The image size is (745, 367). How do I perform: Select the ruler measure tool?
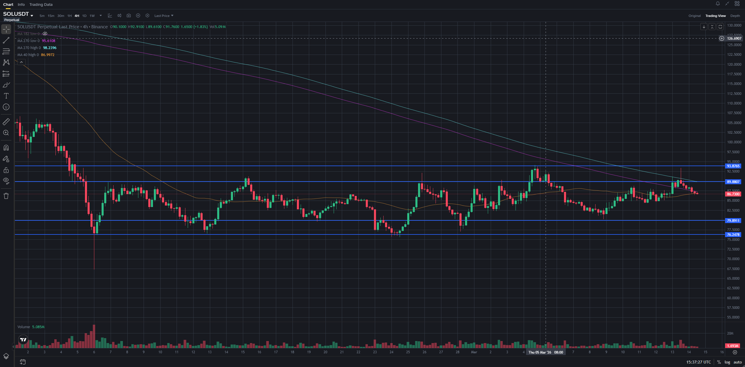pyautogui.click(x=6, y=121)
